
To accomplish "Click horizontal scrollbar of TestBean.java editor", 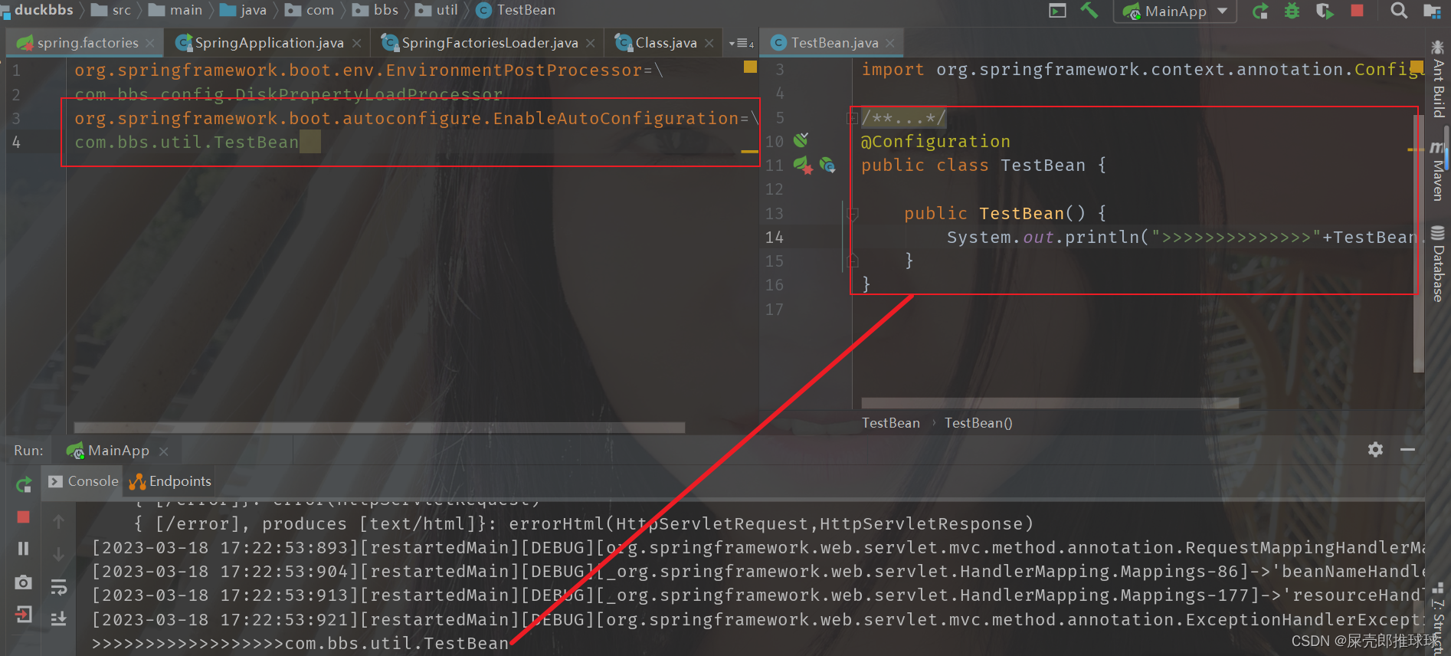I will [1050, 403].
